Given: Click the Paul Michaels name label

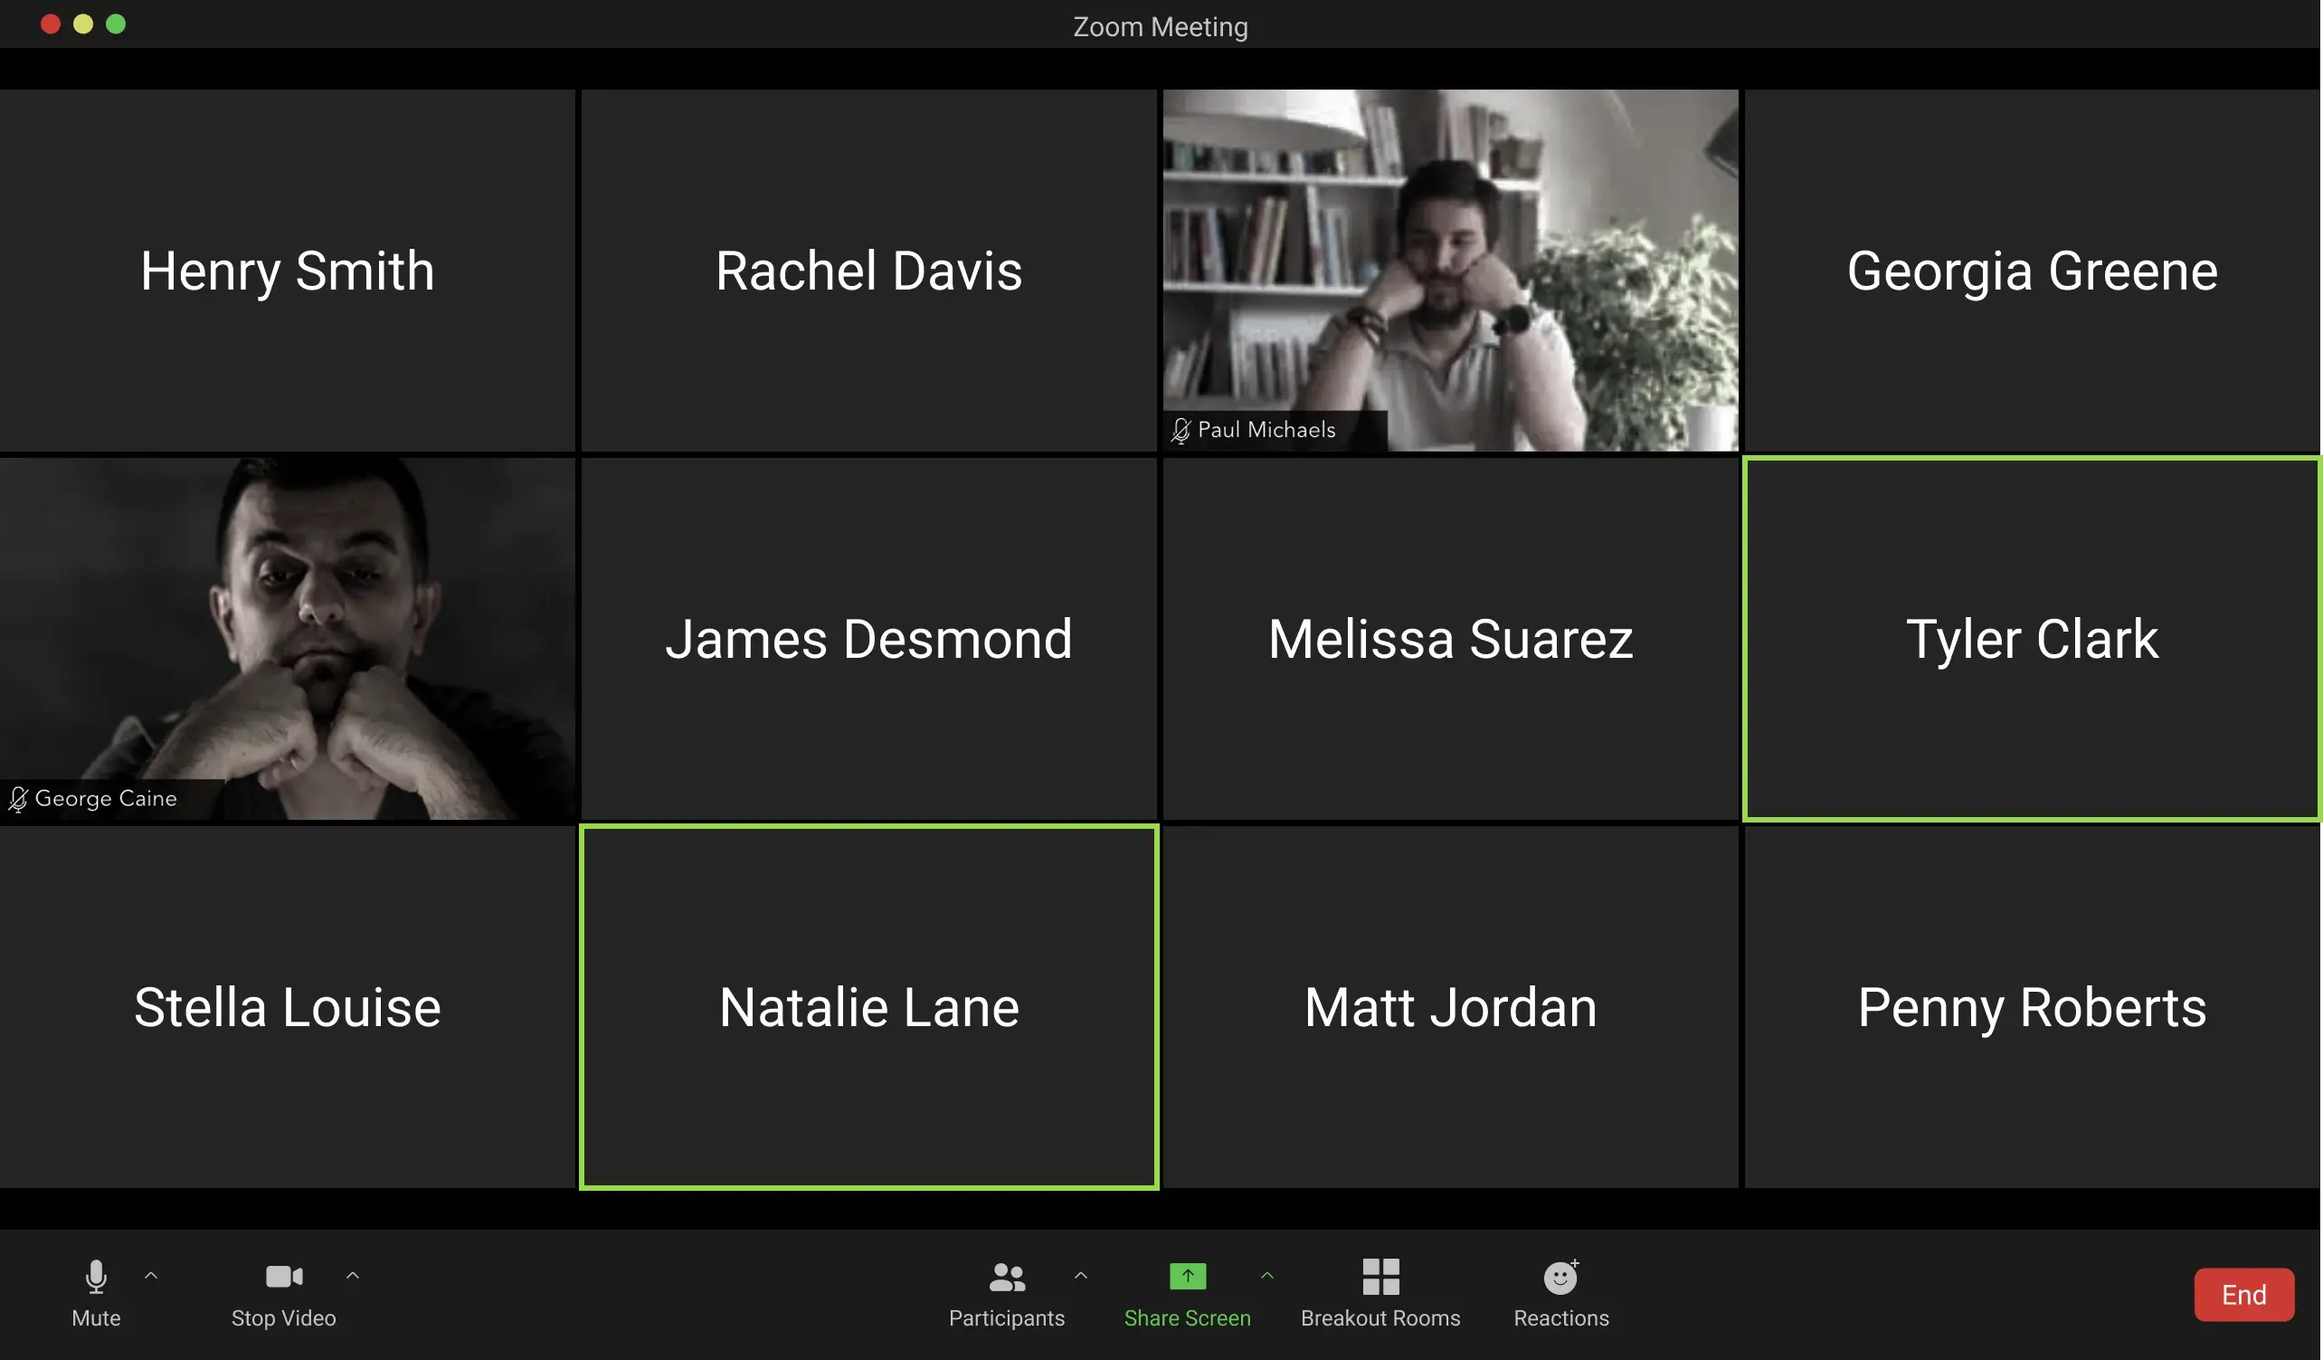Looking at the screenshot, I should tap(1266, 430).
